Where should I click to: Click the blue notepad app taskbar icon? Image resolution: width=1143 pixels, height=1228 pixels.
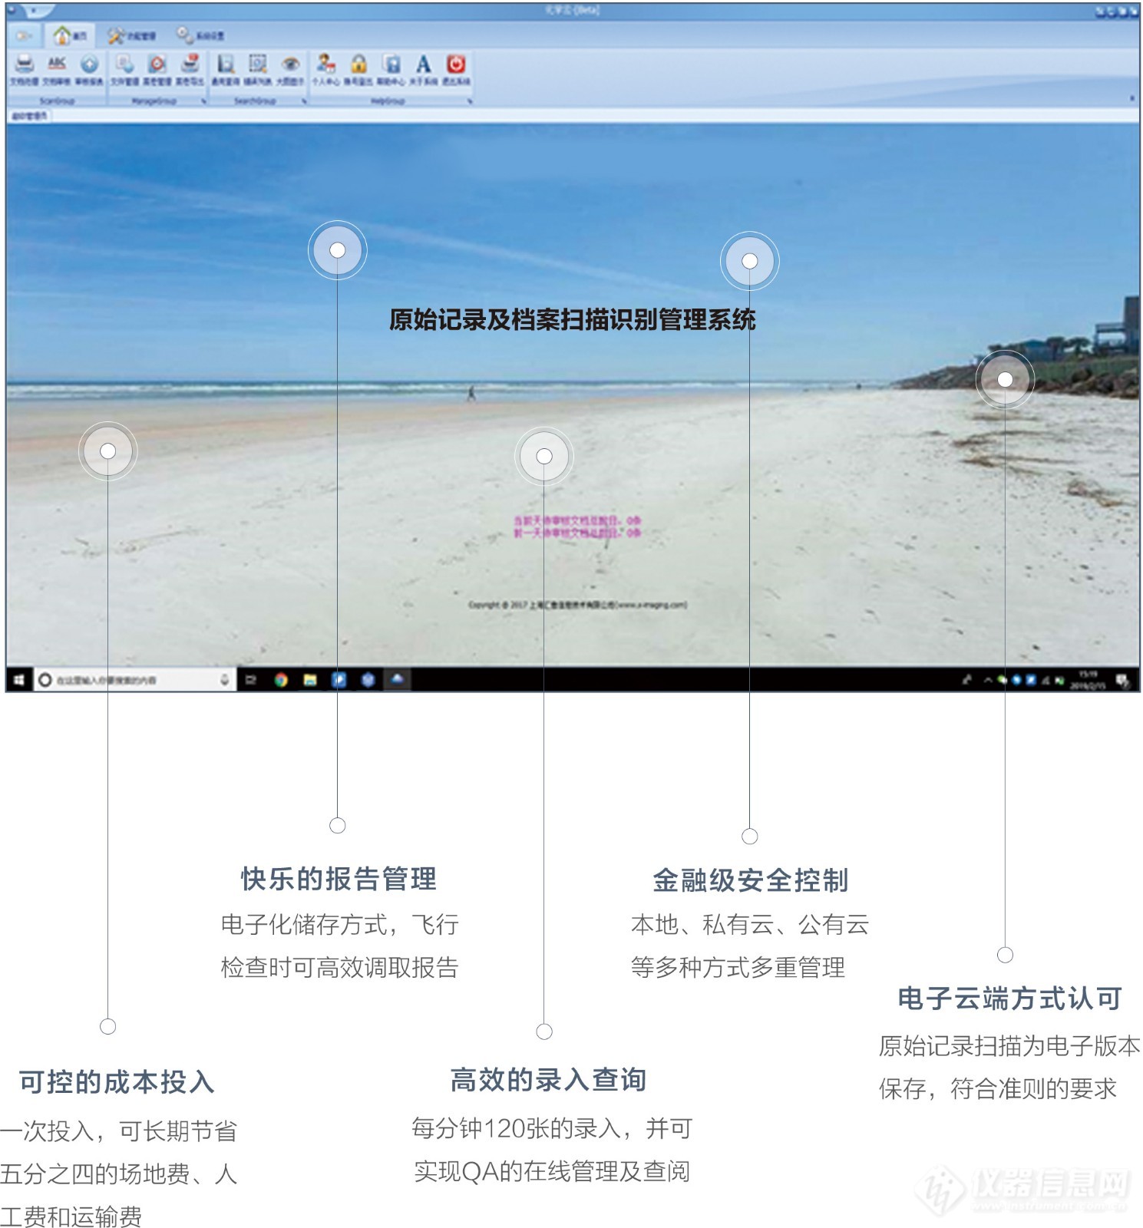pos(339,680)
